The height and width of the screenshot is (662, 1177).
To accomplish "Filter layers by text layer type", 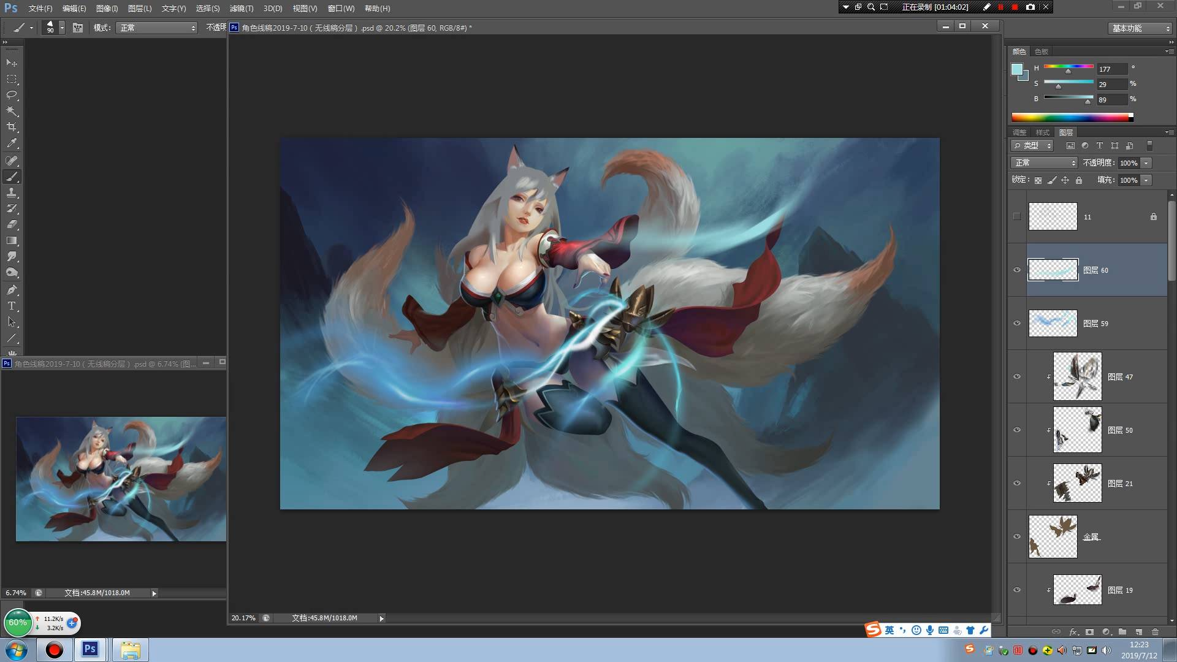I will (1100, 146).
